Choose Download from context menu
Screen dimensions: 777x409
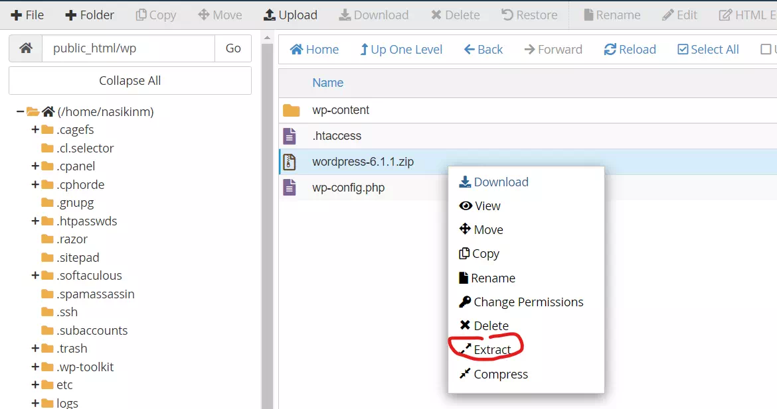click(493, 182)
